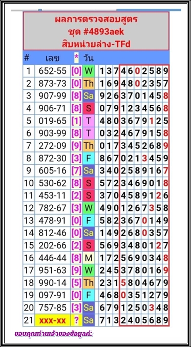Click the number cell '202-66'
This screenshot has height=347, width=191.
(52, 245)
